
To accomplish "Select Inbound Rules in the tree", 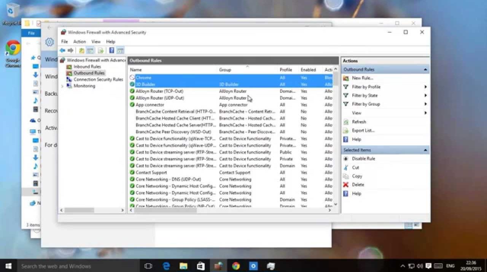I will [x=87, y=67].
